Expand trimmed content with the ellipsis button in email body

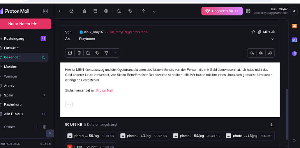point(69,104)
